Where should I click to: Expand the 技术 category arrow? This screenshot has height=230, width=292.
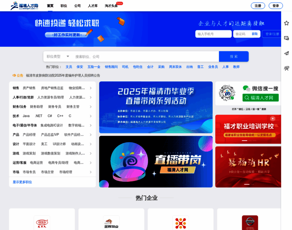point(91,116)
